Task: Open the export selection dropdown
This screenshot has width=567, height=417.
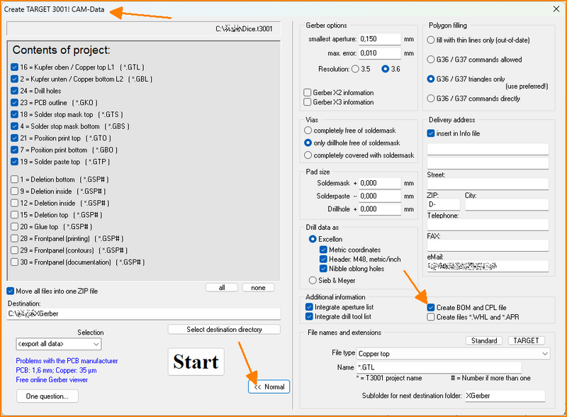Action: tap(59, 345)
